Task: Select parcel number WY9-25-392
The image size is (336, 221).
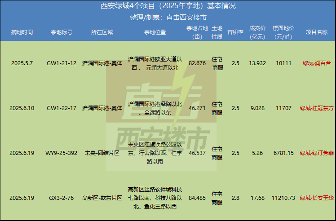Action: [x=62, y=153]
